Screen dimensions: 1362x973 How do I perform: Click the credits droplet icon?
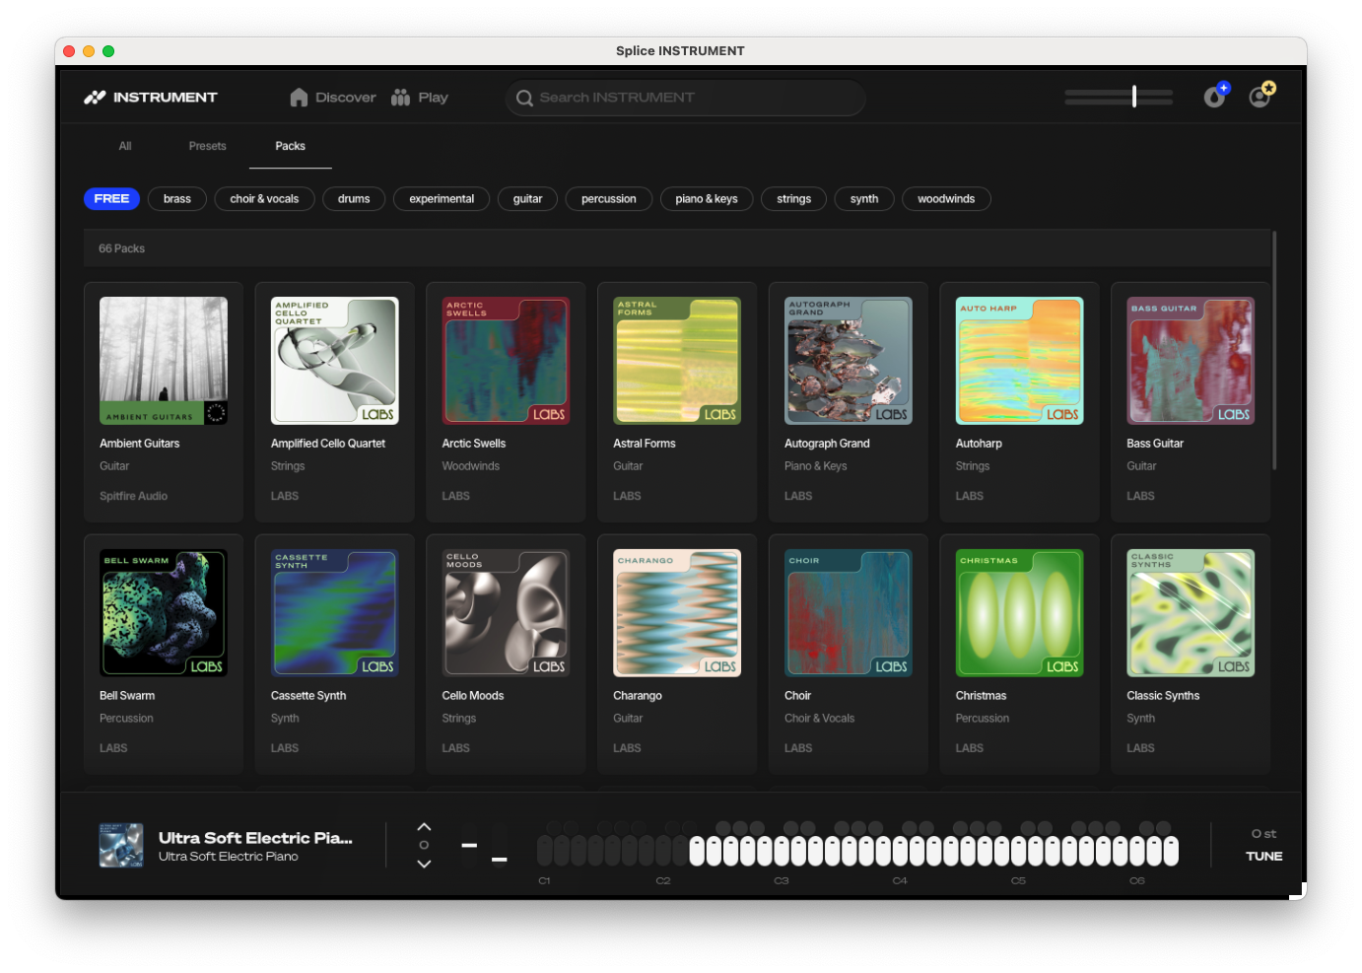tap(1214, 97)
